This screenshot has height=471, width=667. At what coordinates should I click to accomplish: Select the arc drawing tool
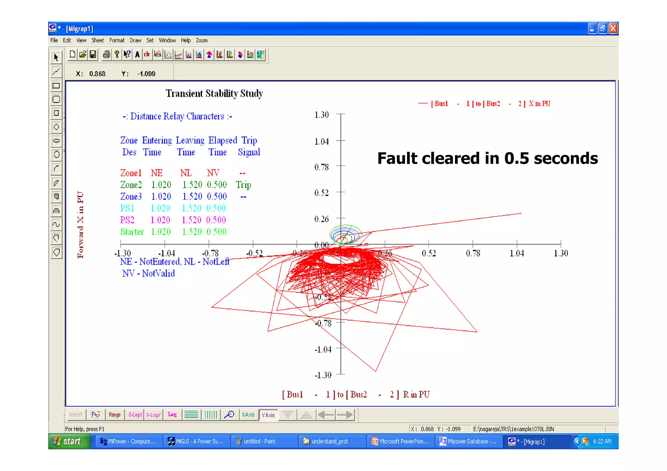(56, 169)
